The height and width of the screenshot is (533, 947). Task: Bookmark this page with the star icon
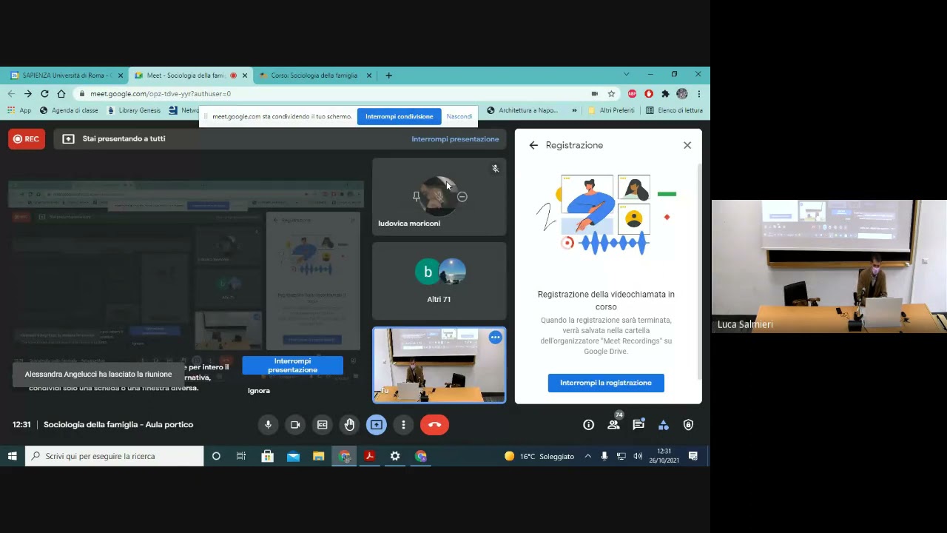coord(611,94)
